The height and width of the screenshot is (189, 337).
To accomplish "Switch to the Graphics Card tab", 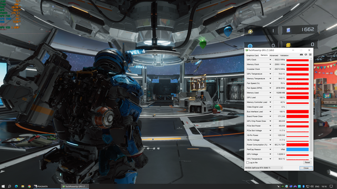I will click(252, 55).
